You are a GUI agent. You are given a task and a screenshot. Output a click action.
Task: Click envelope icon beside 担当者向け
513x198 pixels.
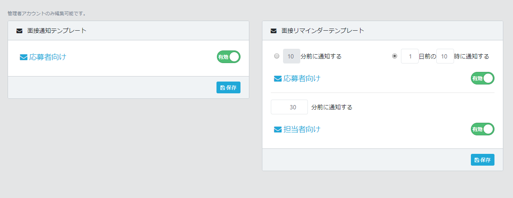278,129
